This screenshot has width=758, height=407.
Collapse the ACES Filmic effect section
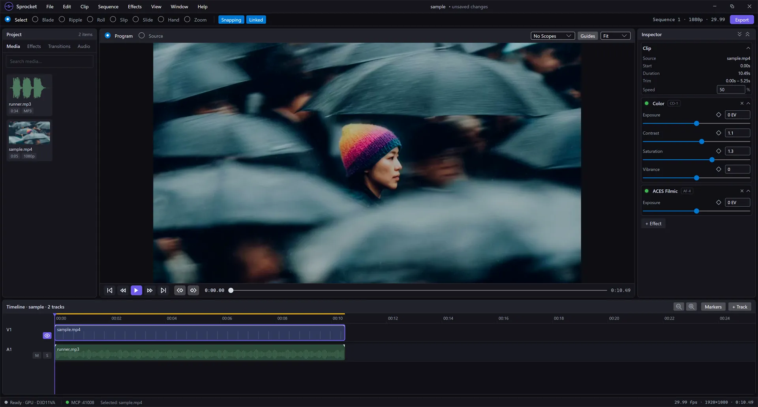pyautogui.click(x=748, y=191)
